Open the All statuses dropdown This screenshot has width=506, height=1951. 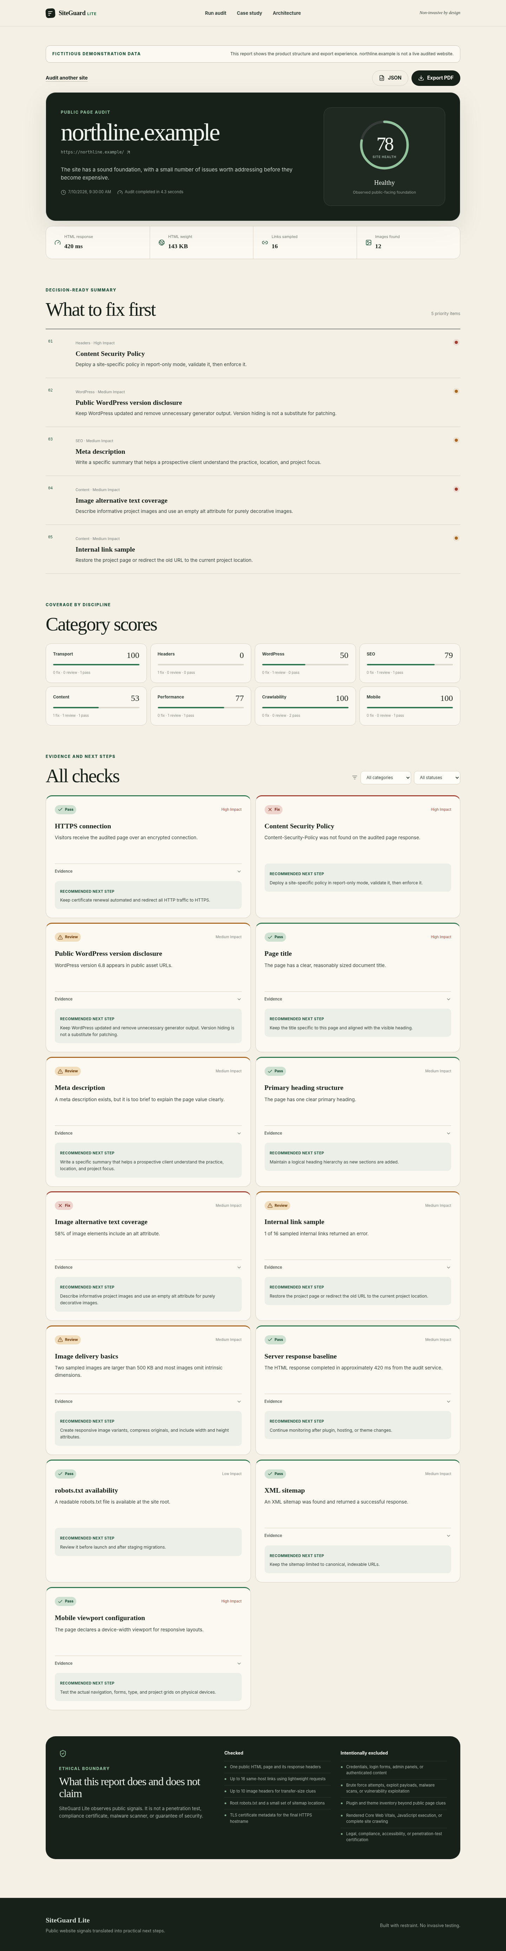pos(437,777)
